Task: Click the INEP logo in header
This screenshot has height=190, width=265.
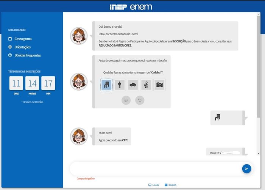Action: tap(118, 7)
